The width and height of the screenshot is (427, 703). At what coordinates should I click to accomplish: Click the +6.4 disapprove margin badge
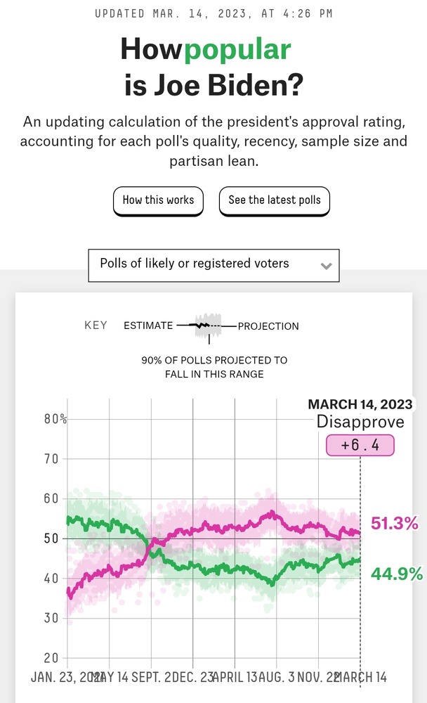pyautogui.click(x=360, y=446)
